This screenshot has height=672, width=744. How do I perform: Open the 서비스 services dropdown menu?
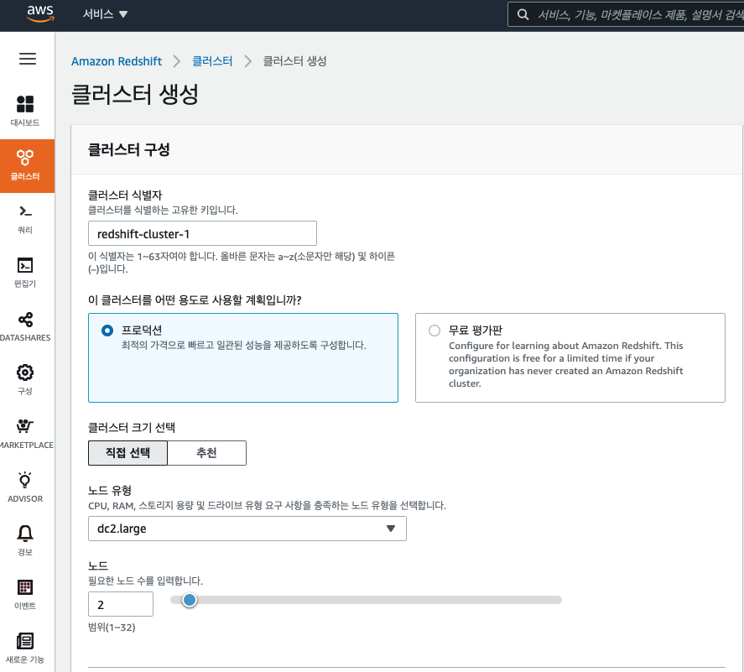(x=106, y=14)
